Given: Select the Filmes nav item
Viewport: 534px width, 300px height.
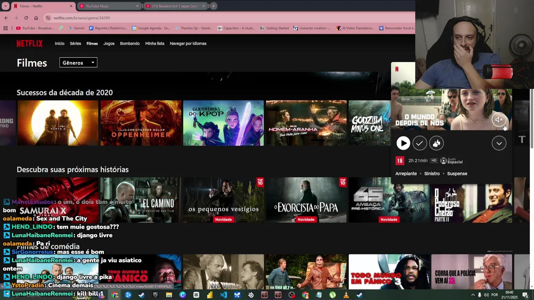Looking at the screenshot, I should 92,43.
